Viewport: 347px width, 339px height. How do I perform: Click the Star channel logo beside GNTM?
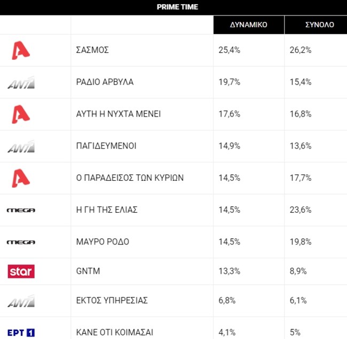click(x=21, y=272)
